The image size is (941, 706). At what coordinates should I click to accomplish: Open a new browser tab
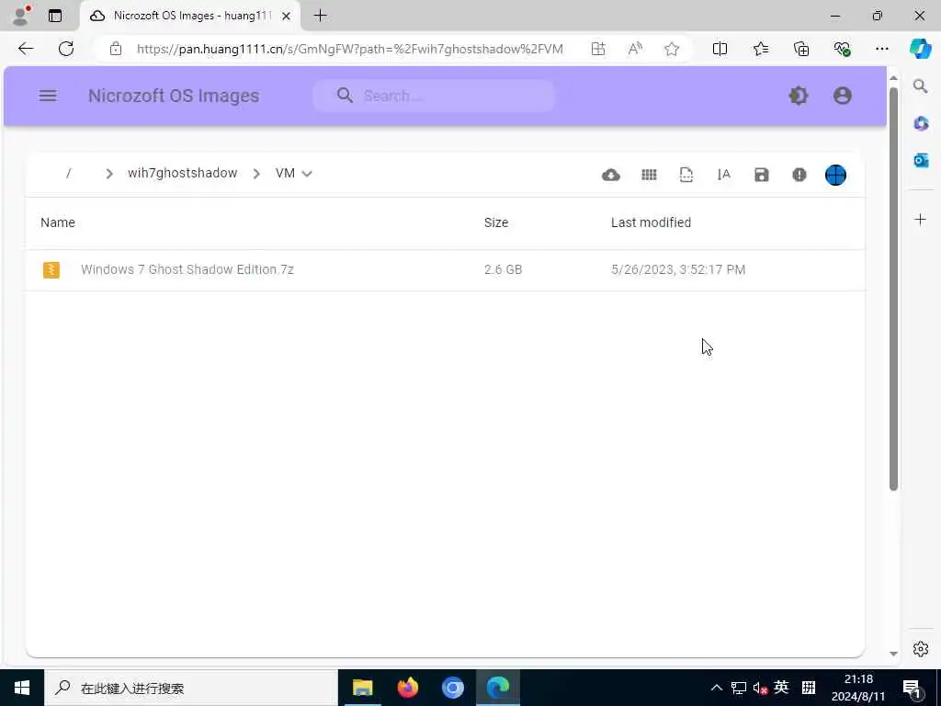pyautogui.click(x=321, y=16)
